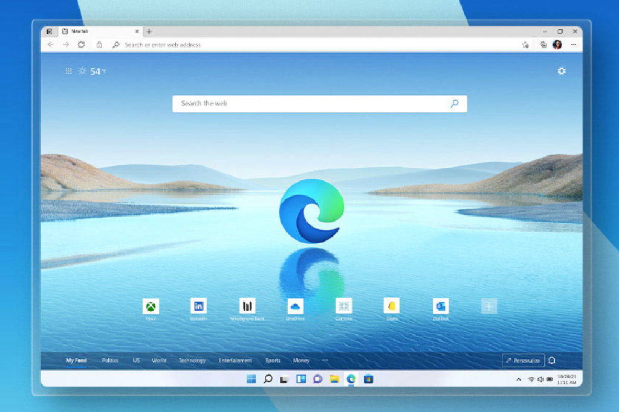Open the taskbar date and time
The image size is (619, 412).
pyautogui.click(x=566, y=379)
